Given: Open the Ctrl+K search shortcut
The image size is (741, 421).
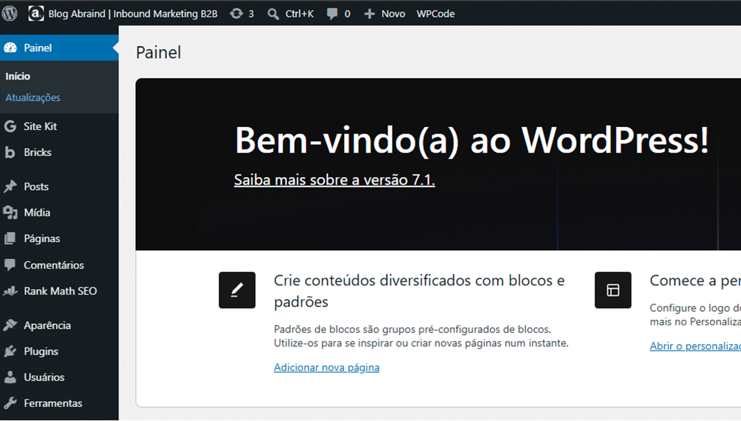Looking at the screenshot, I should pyautogui.click(x=299, y=14).
